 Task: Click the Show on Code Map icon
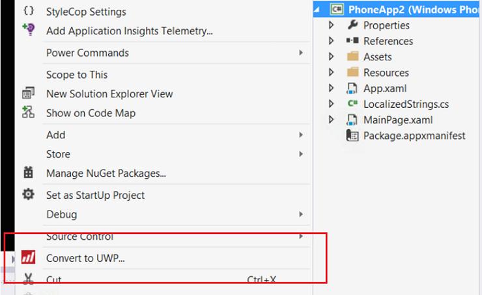pyautogui.click(x=28, y=112)
